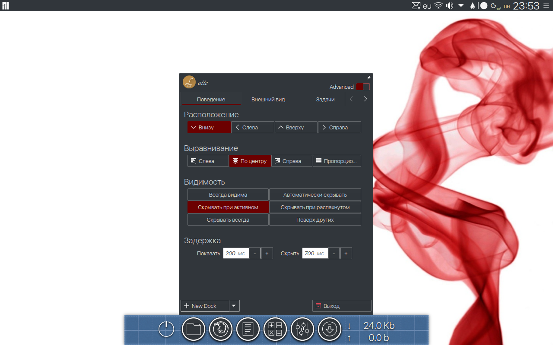Decrease the Показать delay with minus button
The height and width of the screenshot is (345, 553).
point(255,253)
